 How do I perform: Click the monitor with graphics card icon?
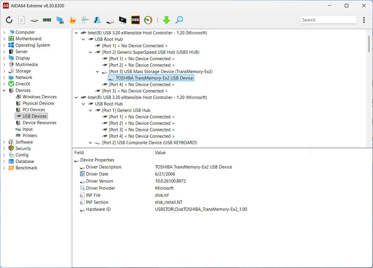coord(60,20)
